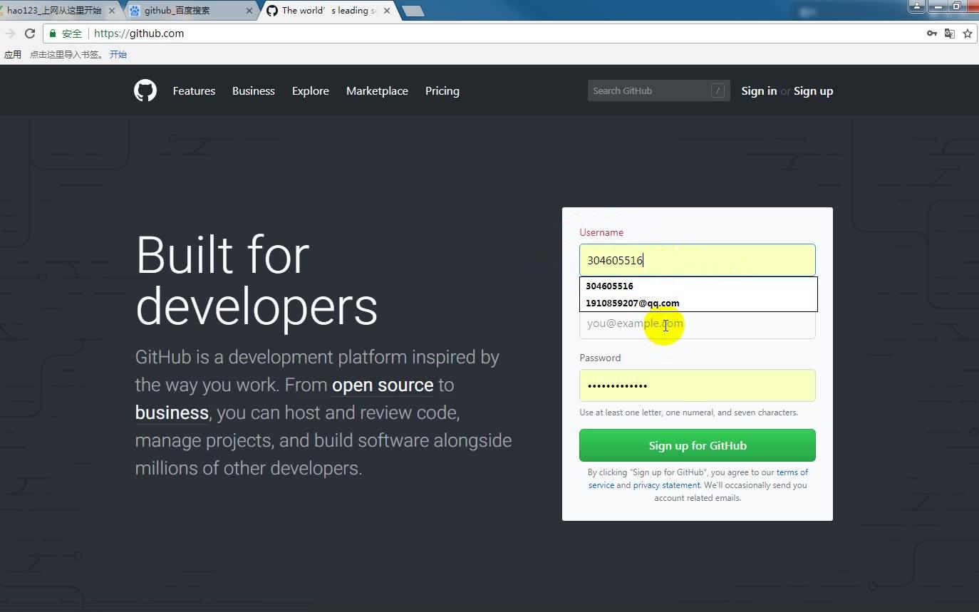Click the Password input field
This screenshot has width=979, height=612.
coord(698,385)
